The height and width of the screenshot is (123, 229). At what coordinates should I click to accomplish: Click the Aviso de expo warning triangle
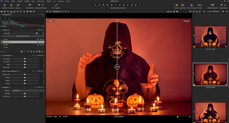point(192,5)
